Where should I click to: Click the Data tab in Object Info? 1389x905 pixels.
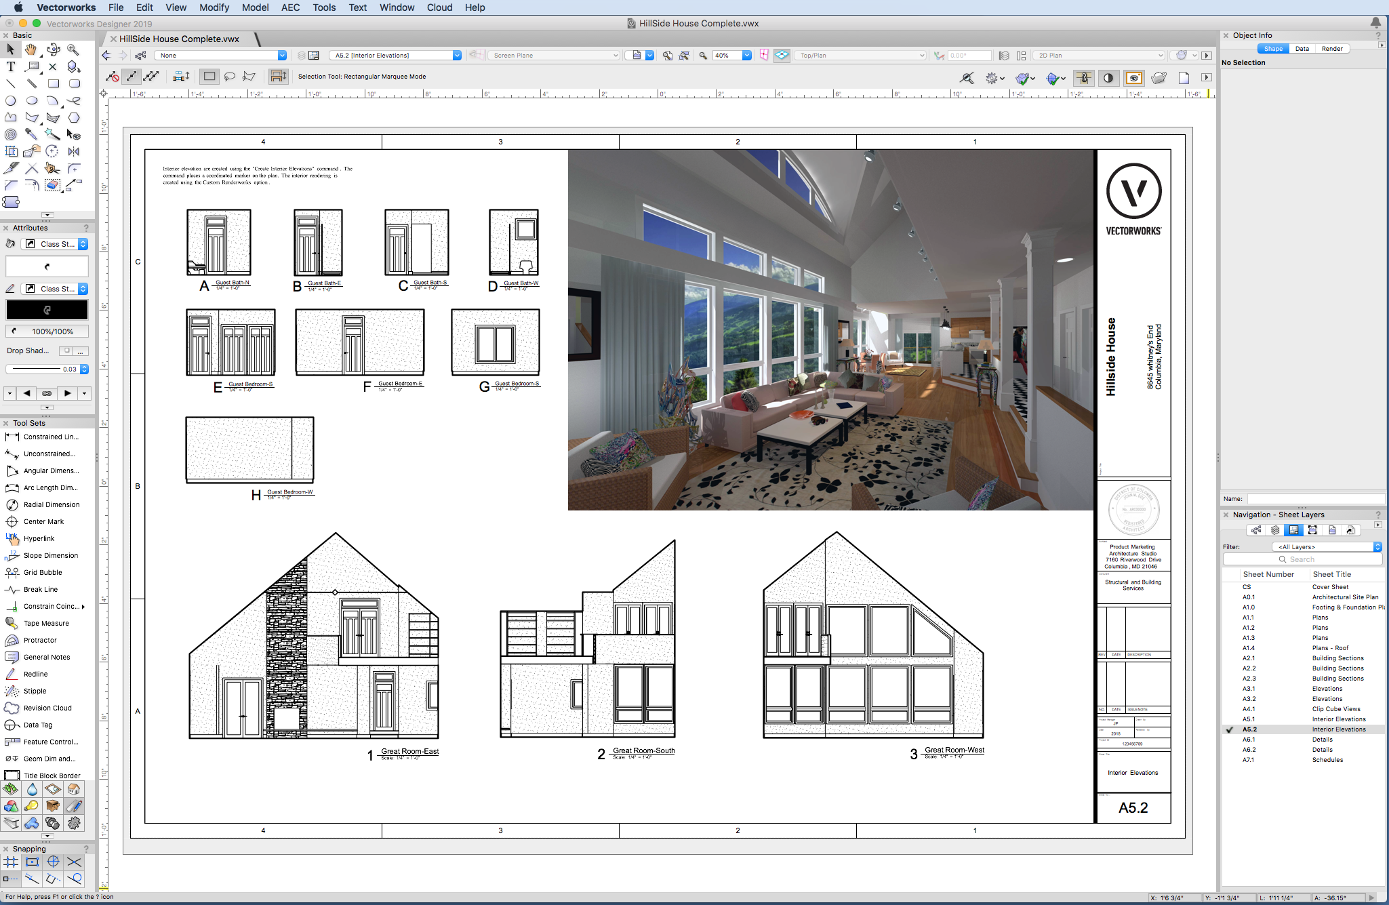[x=1302, y=49]
